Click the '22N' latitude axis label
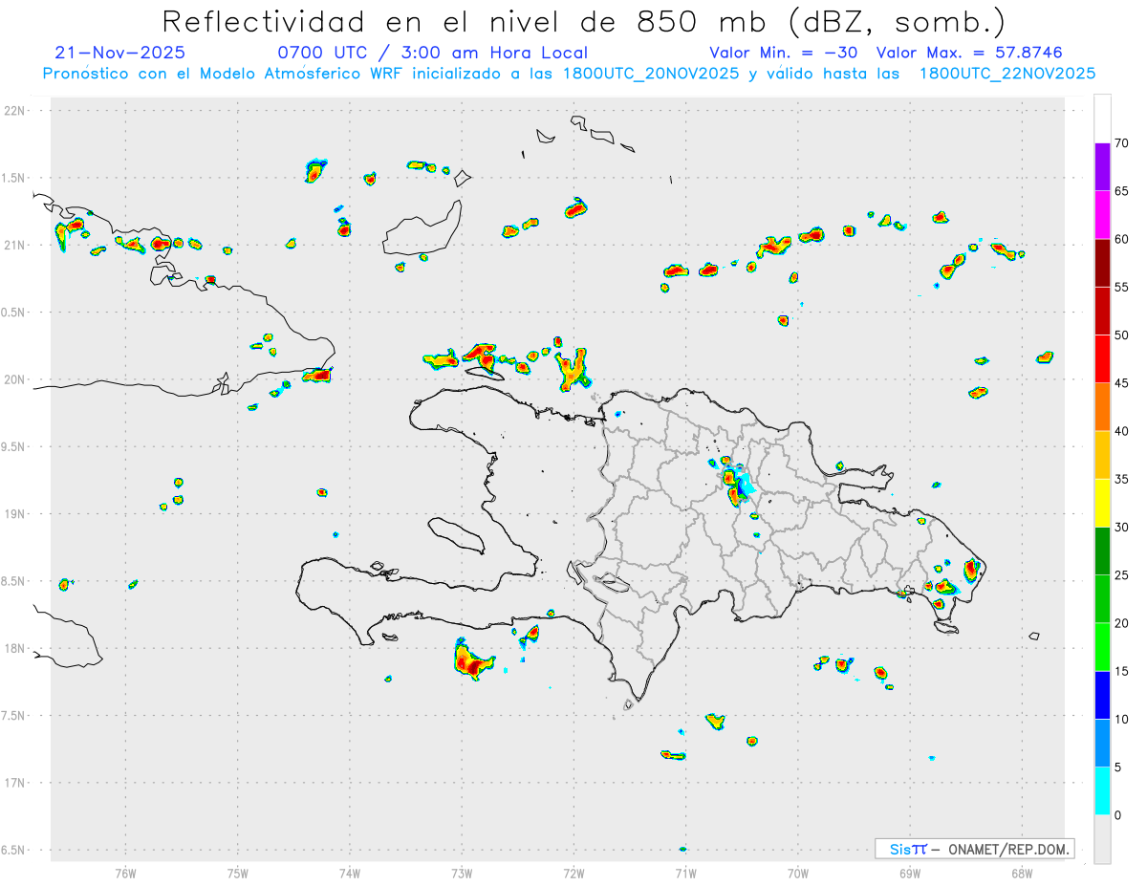This screenshot has height=886, width=1147. click(15, 111)
